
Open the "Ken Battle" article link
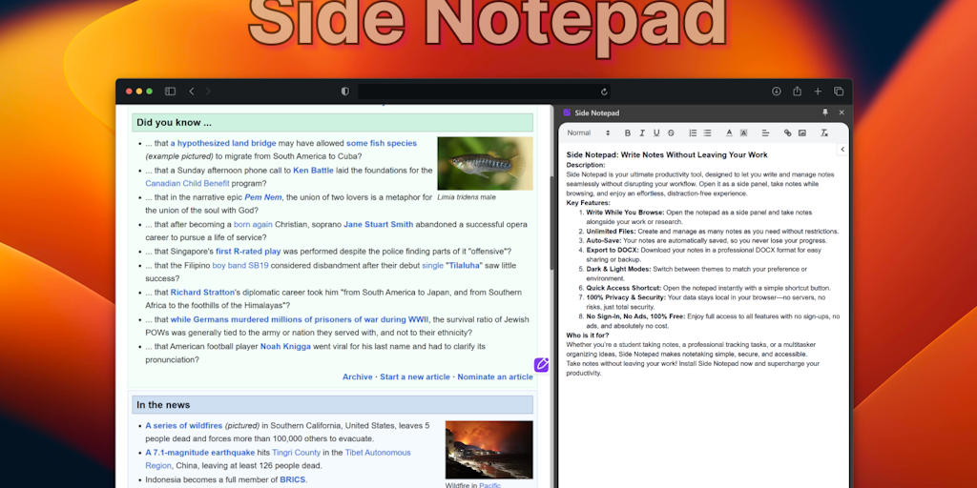coord(313,171)
